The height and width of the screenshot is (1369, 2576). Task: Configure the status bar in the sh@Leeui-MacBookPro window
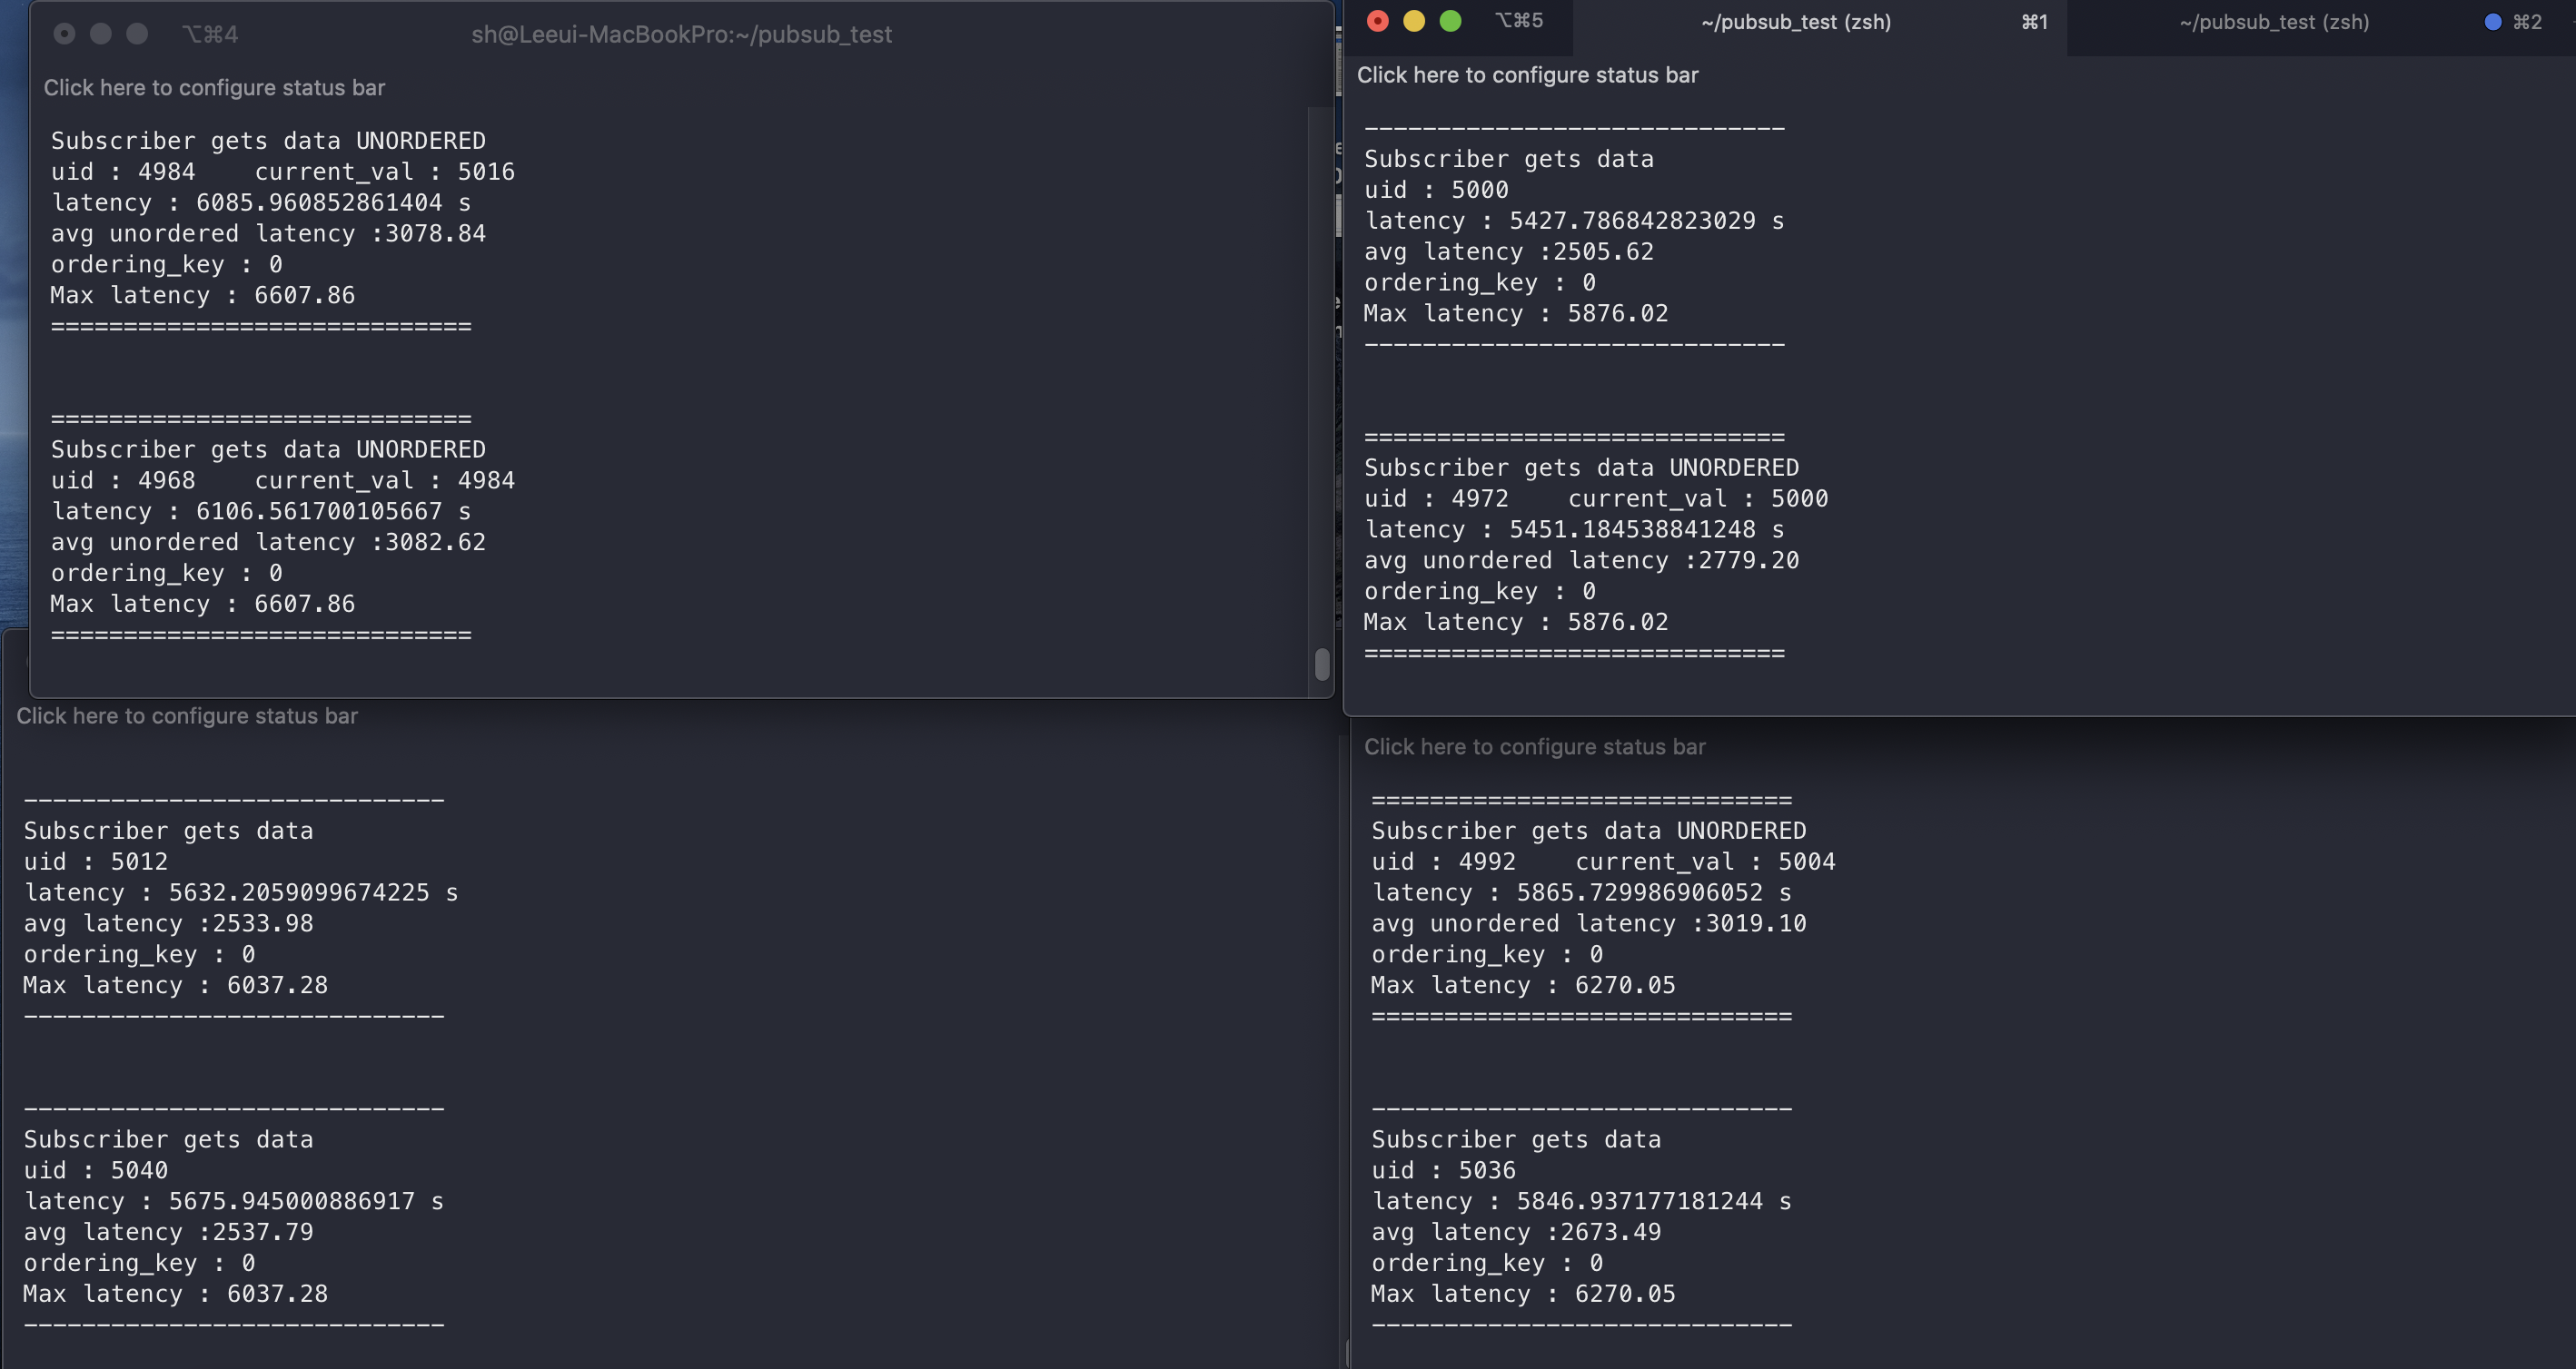click(x=214, y=88)
